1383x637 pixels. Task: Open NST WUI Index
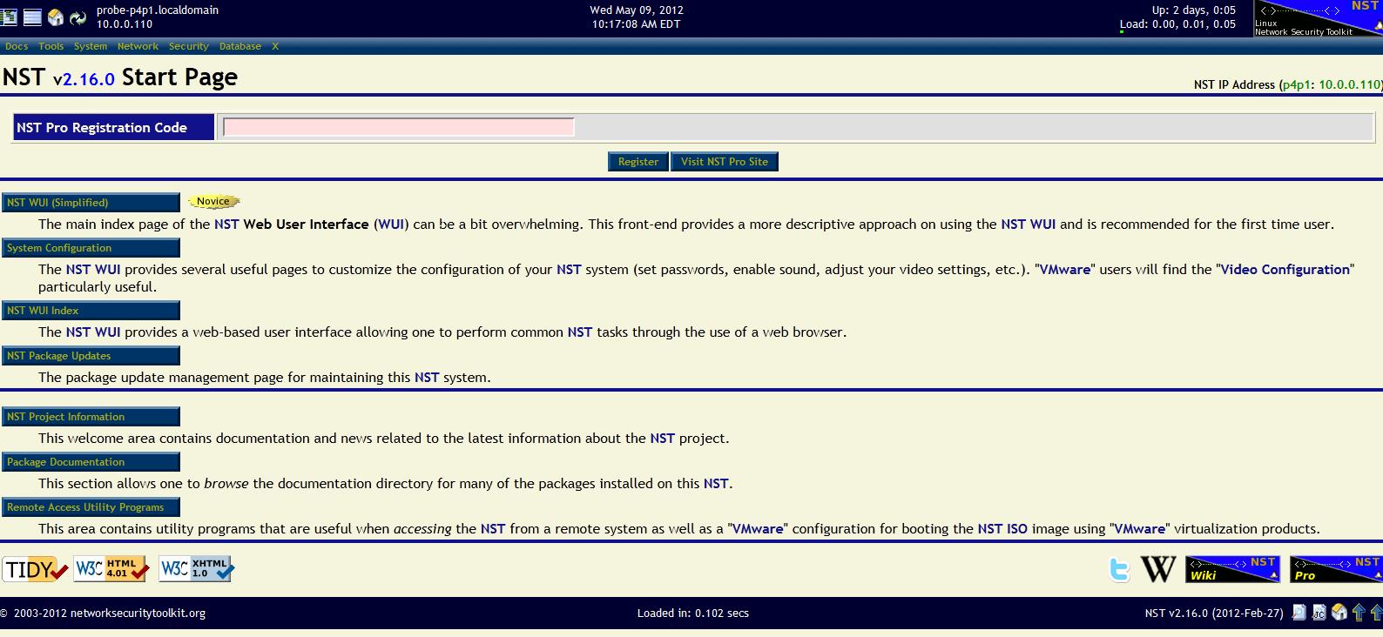click(x=91, y=310)
